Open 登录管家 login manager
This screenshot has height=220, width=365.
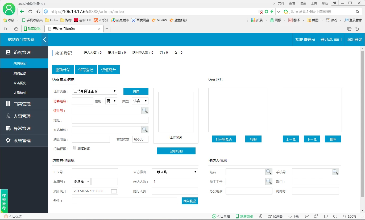tap(353, 20)
